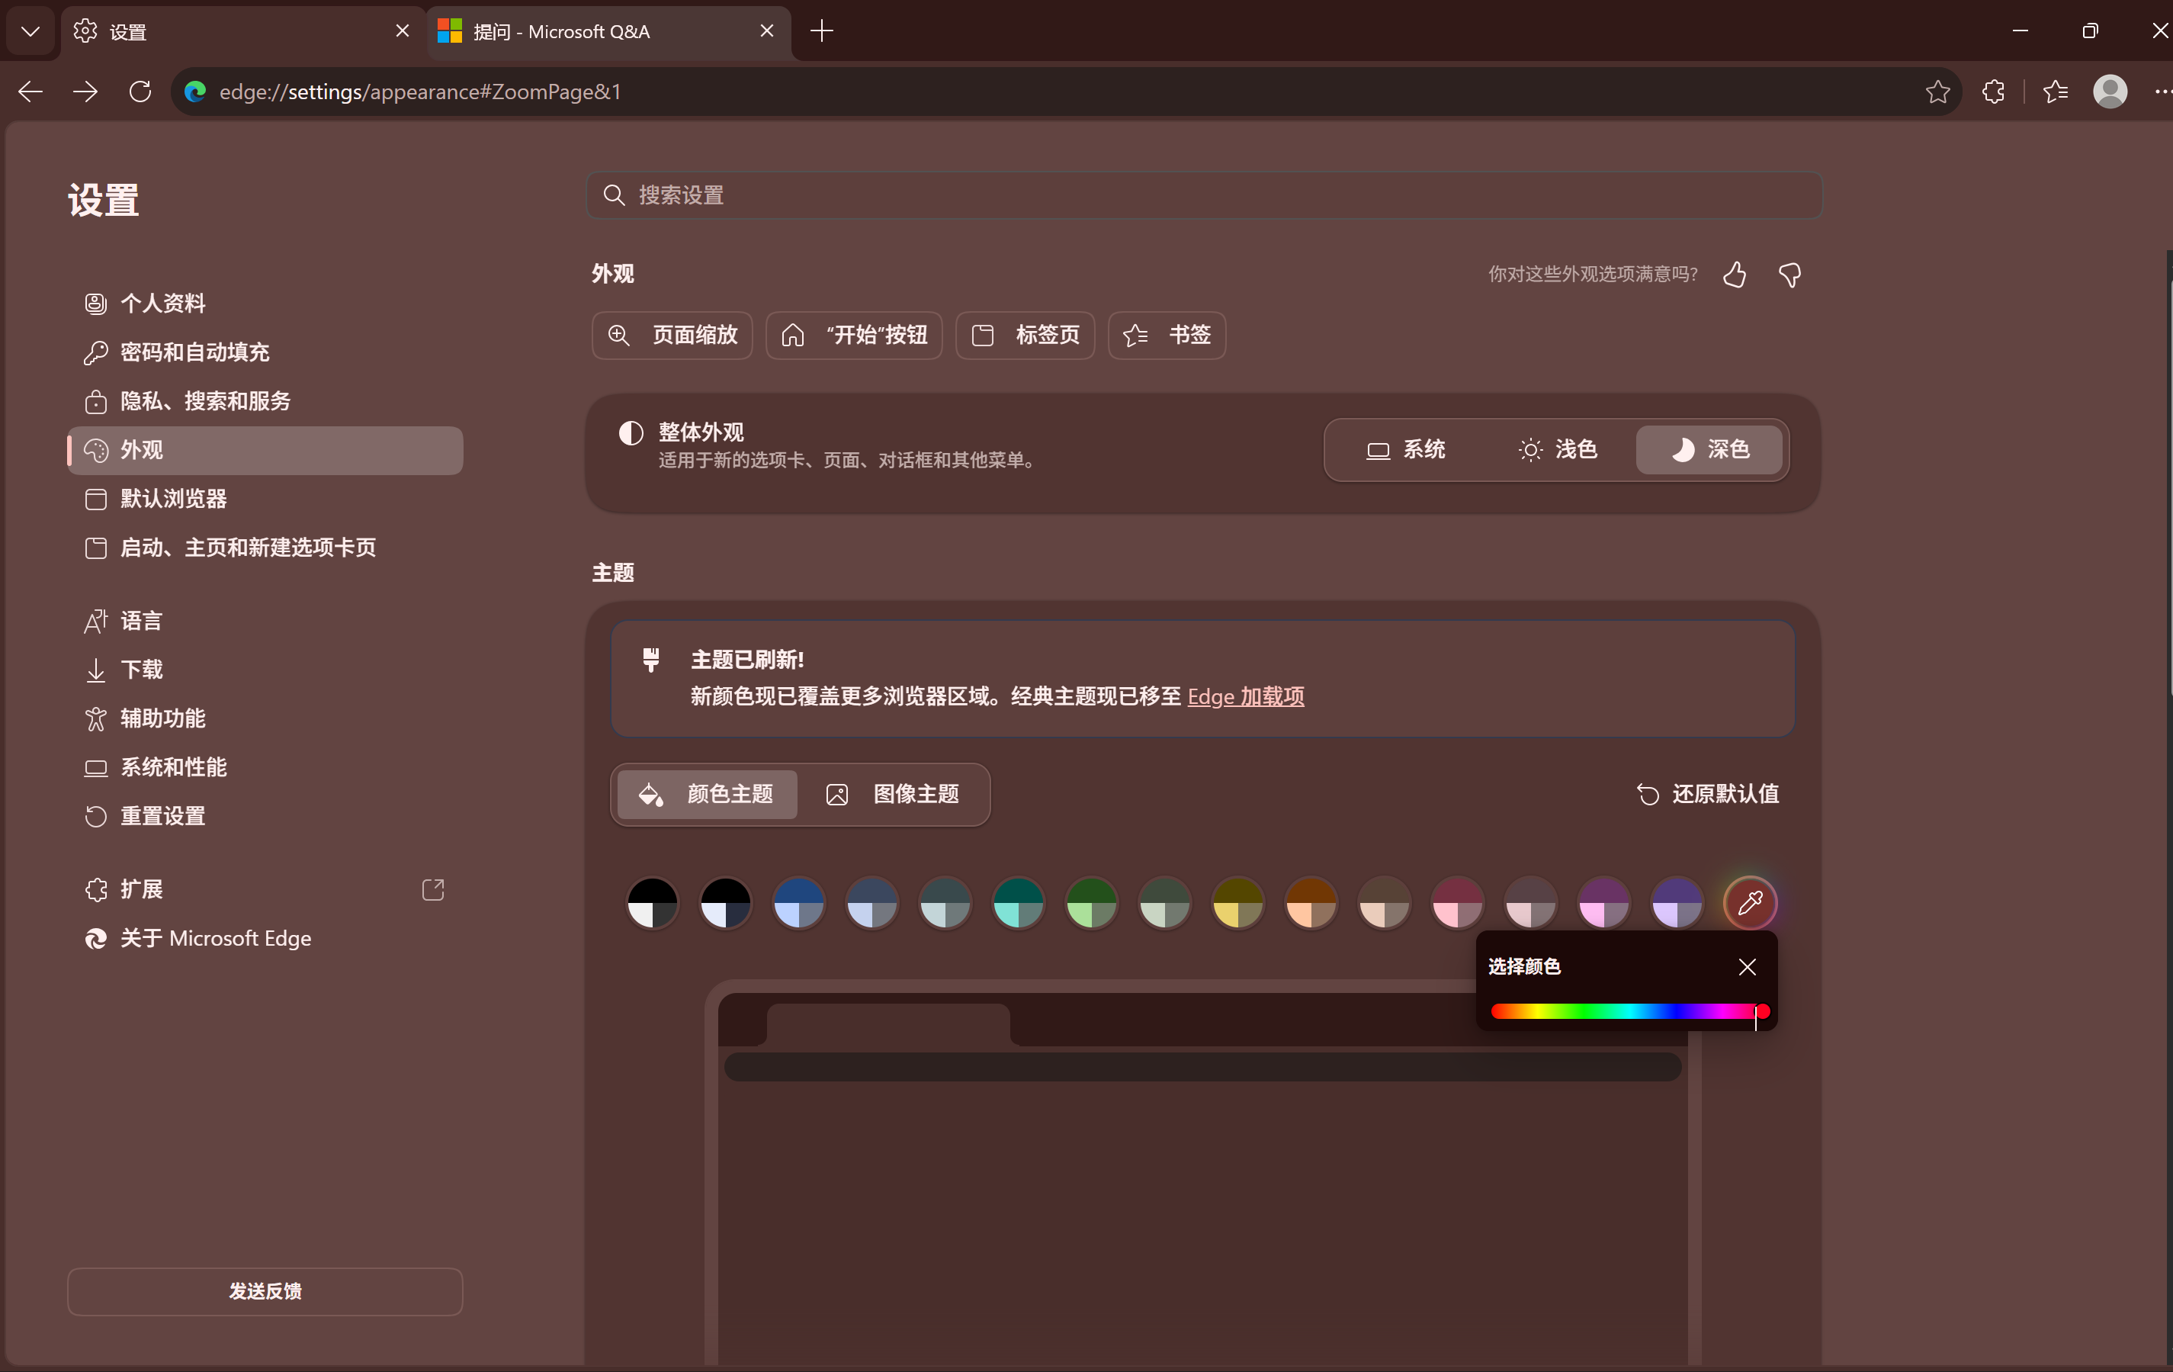This screenshot has height=1372, width=2173.
Task: Click the 发送反馈 button
Action: [265, 1292]
